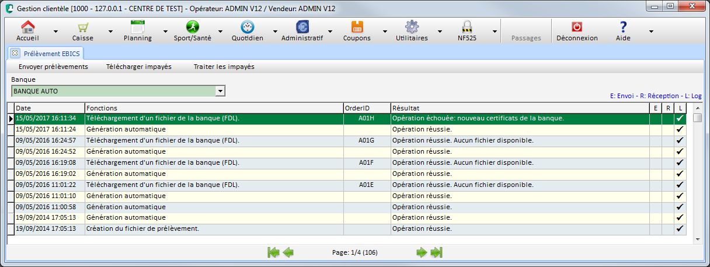Screen dimensions: 710x267
Task: Click the application logo in title bar
Action: click(x=10, y=8)
